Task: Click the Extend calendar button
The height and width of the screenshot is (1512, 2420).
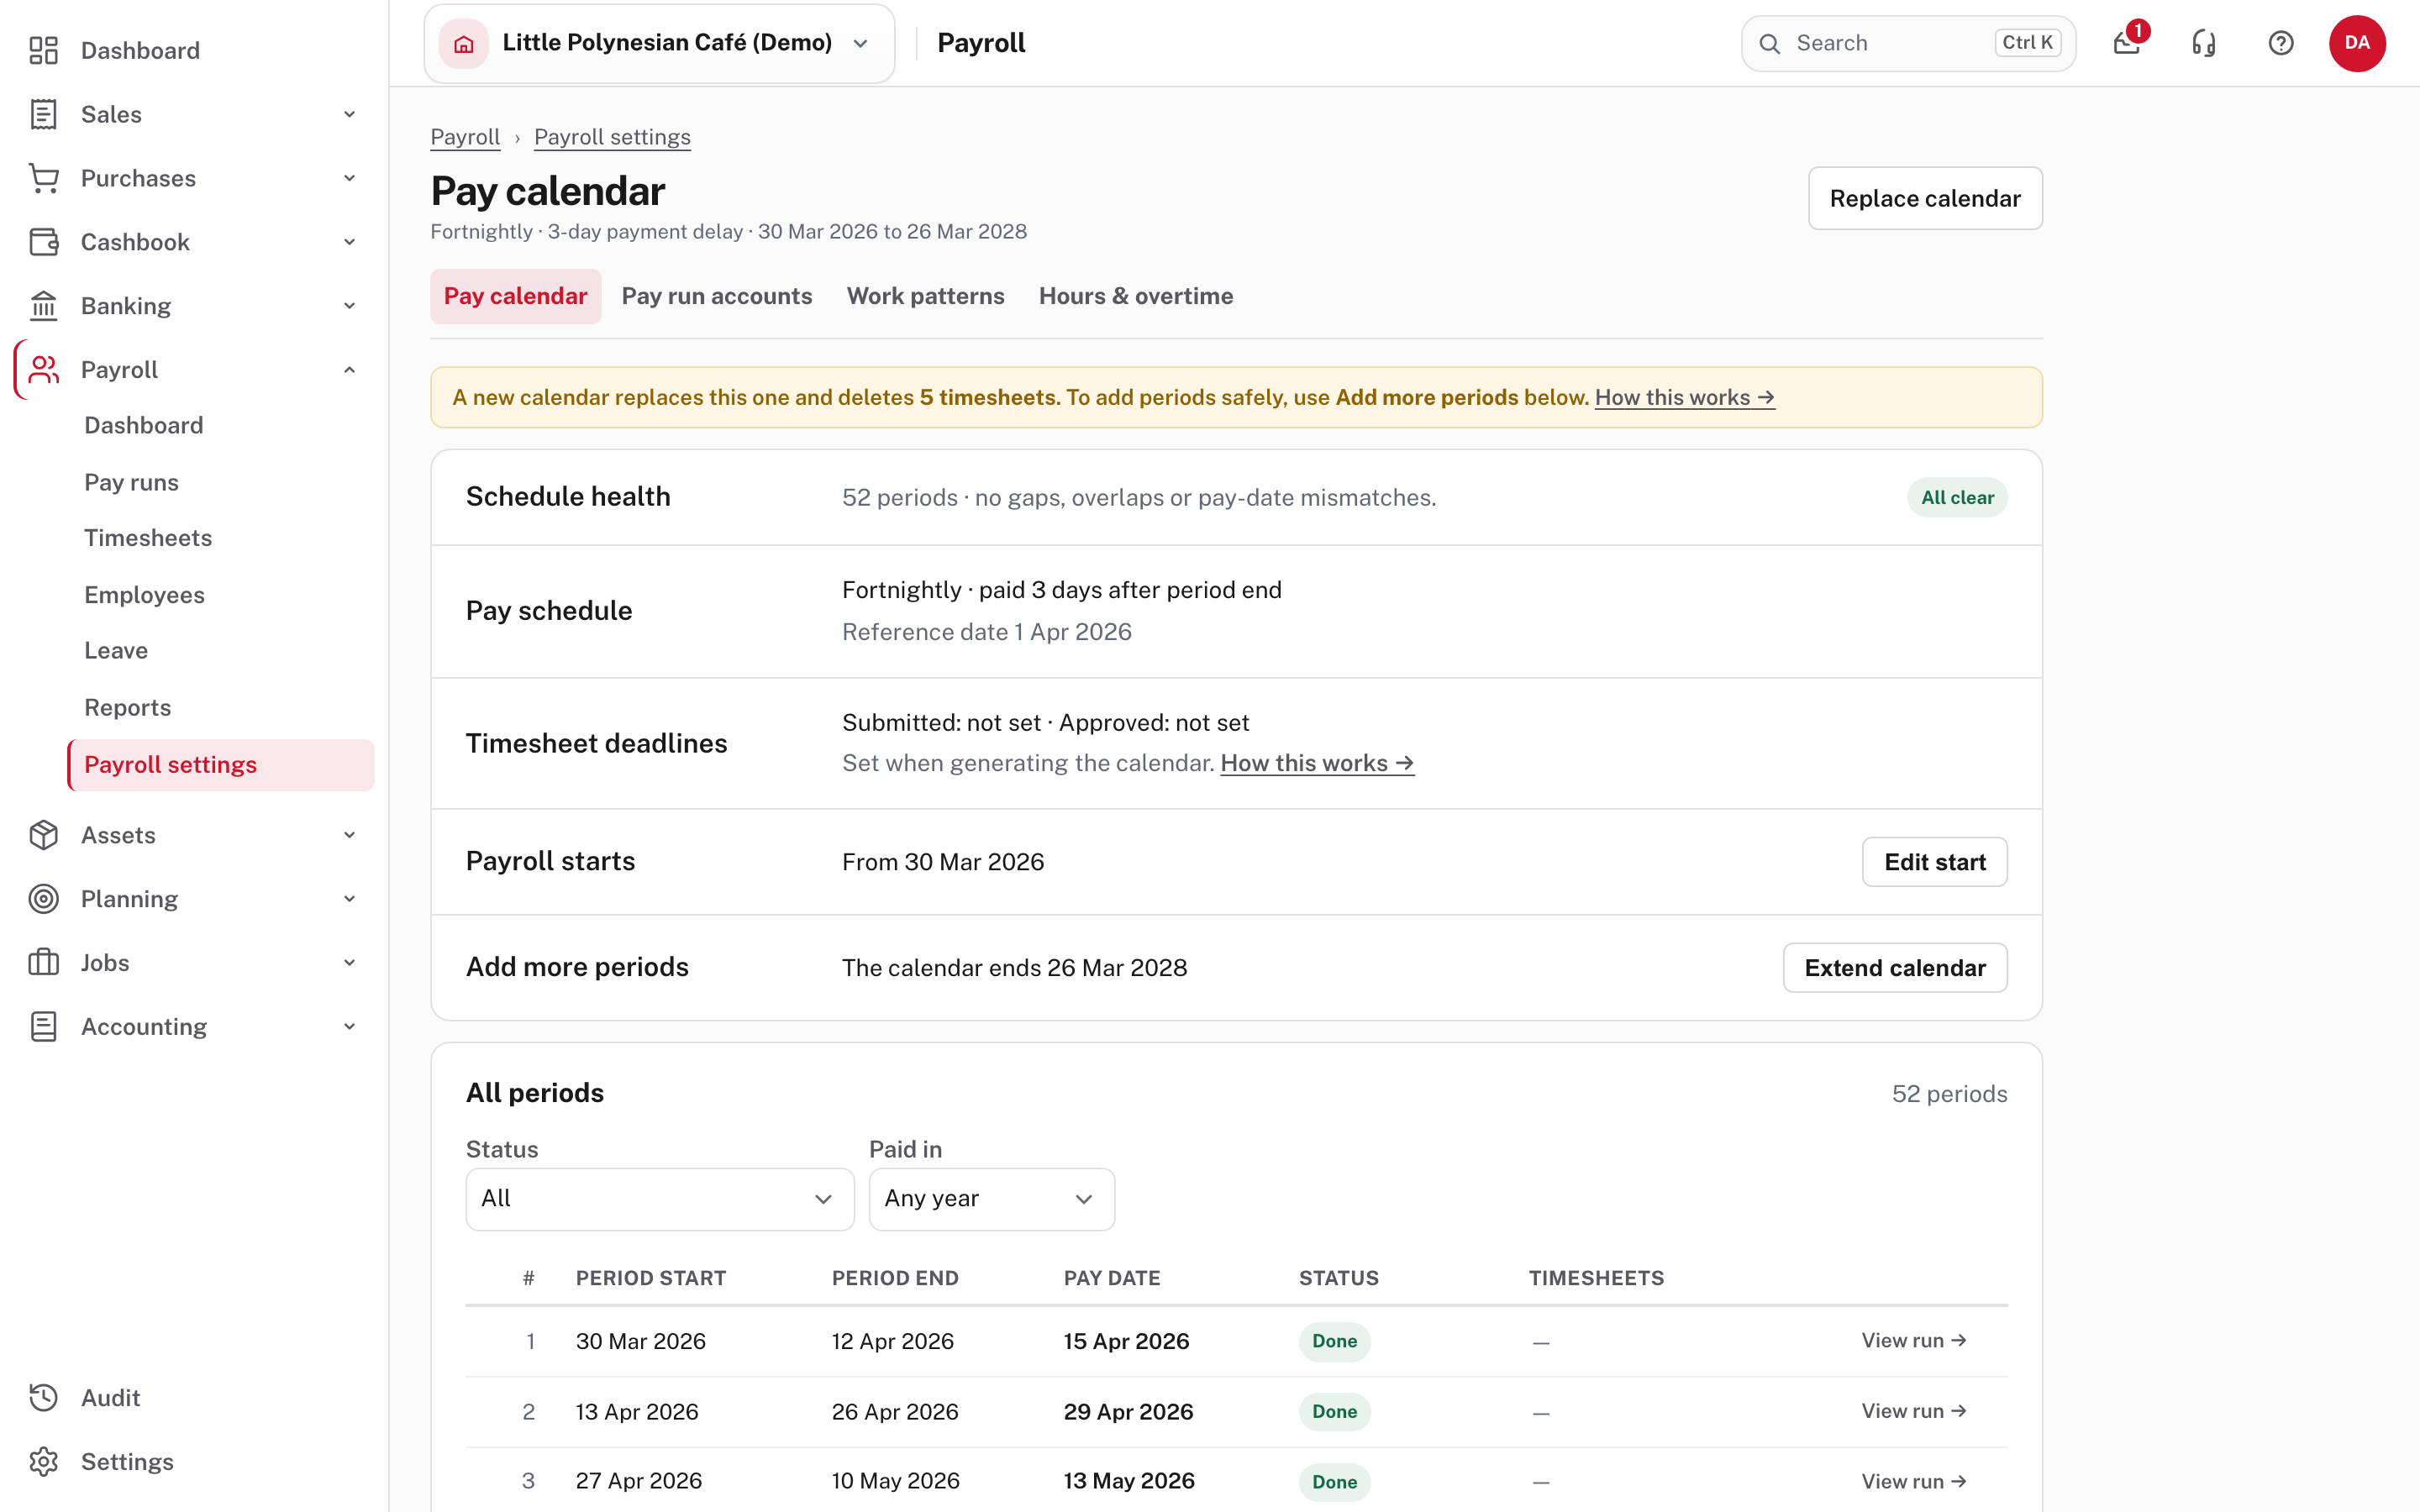Action: pos(1895,968)
